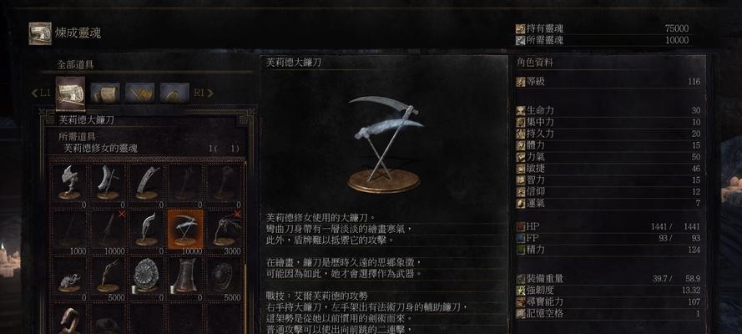This screenshot has width=742, height=334.
Task: Select the longbow item costing 5000
Action: coord(108,276)
